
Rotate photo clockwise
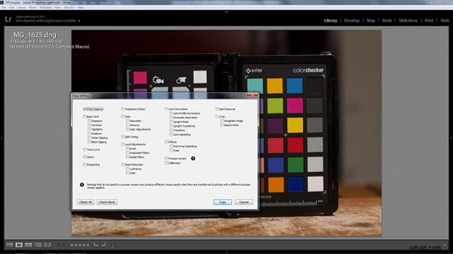click(104, 245)
